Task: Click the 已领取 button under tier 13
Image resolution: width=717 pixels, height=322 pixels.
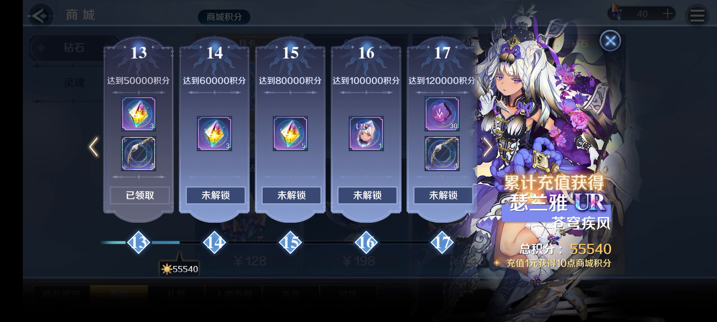Action: (140, 195)
